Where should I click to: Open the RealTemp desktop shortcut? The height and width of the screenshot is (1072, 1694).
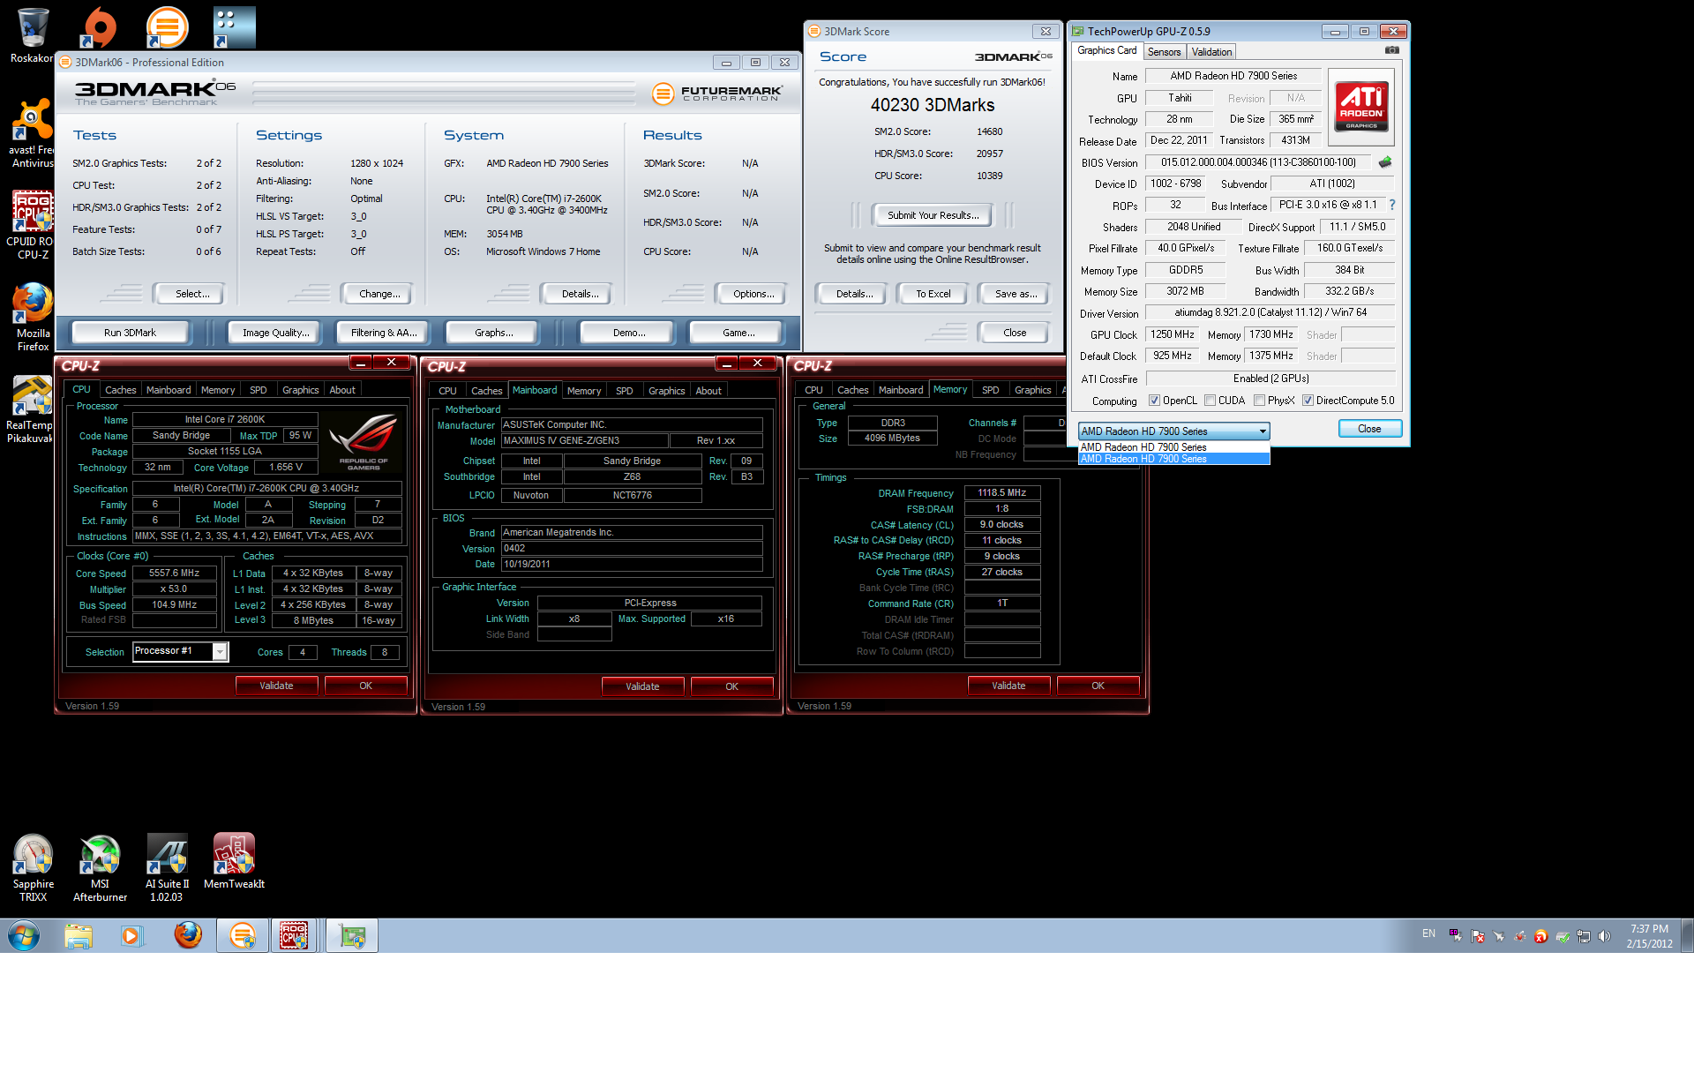click(x=33, y=409)
